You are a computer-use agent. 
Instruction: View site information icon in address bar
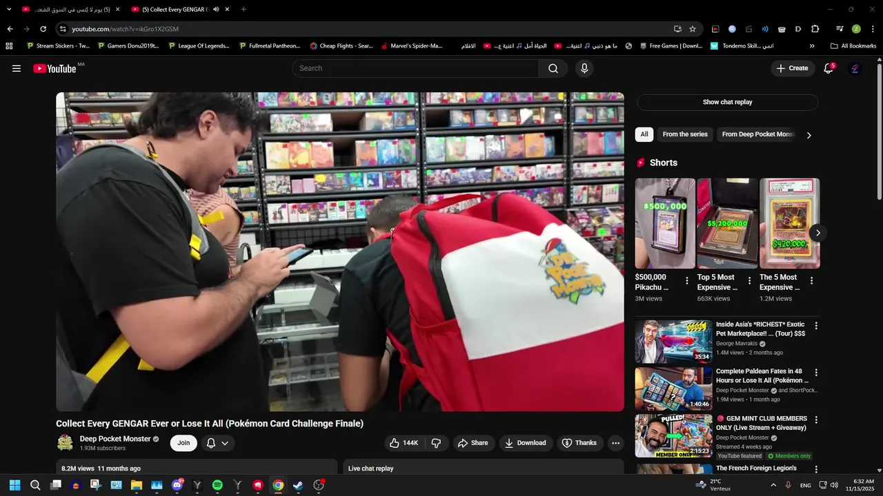[63, 29]
